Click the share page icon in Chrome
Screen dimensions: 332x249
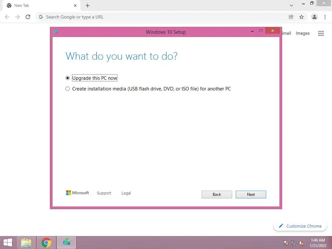coord(291,17)
